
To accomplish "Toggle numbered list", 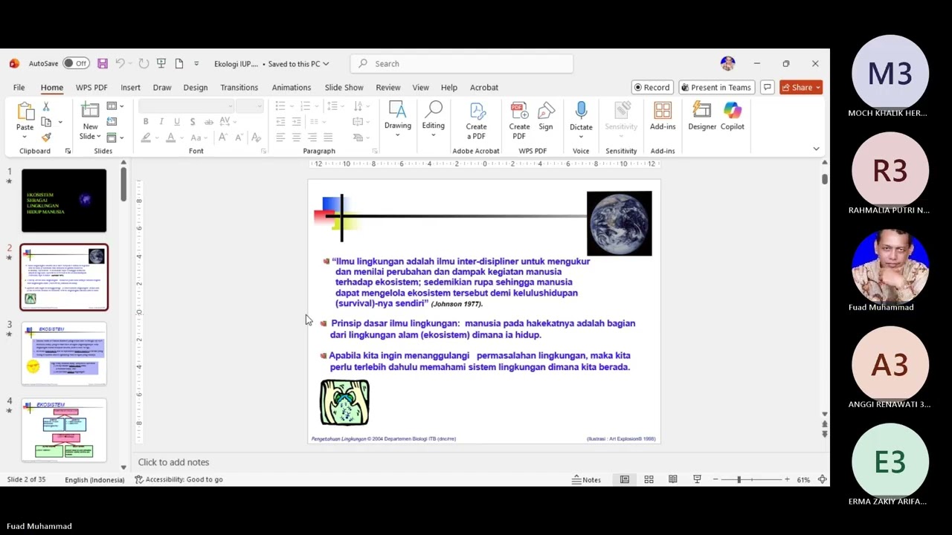I will coord(306,106).
